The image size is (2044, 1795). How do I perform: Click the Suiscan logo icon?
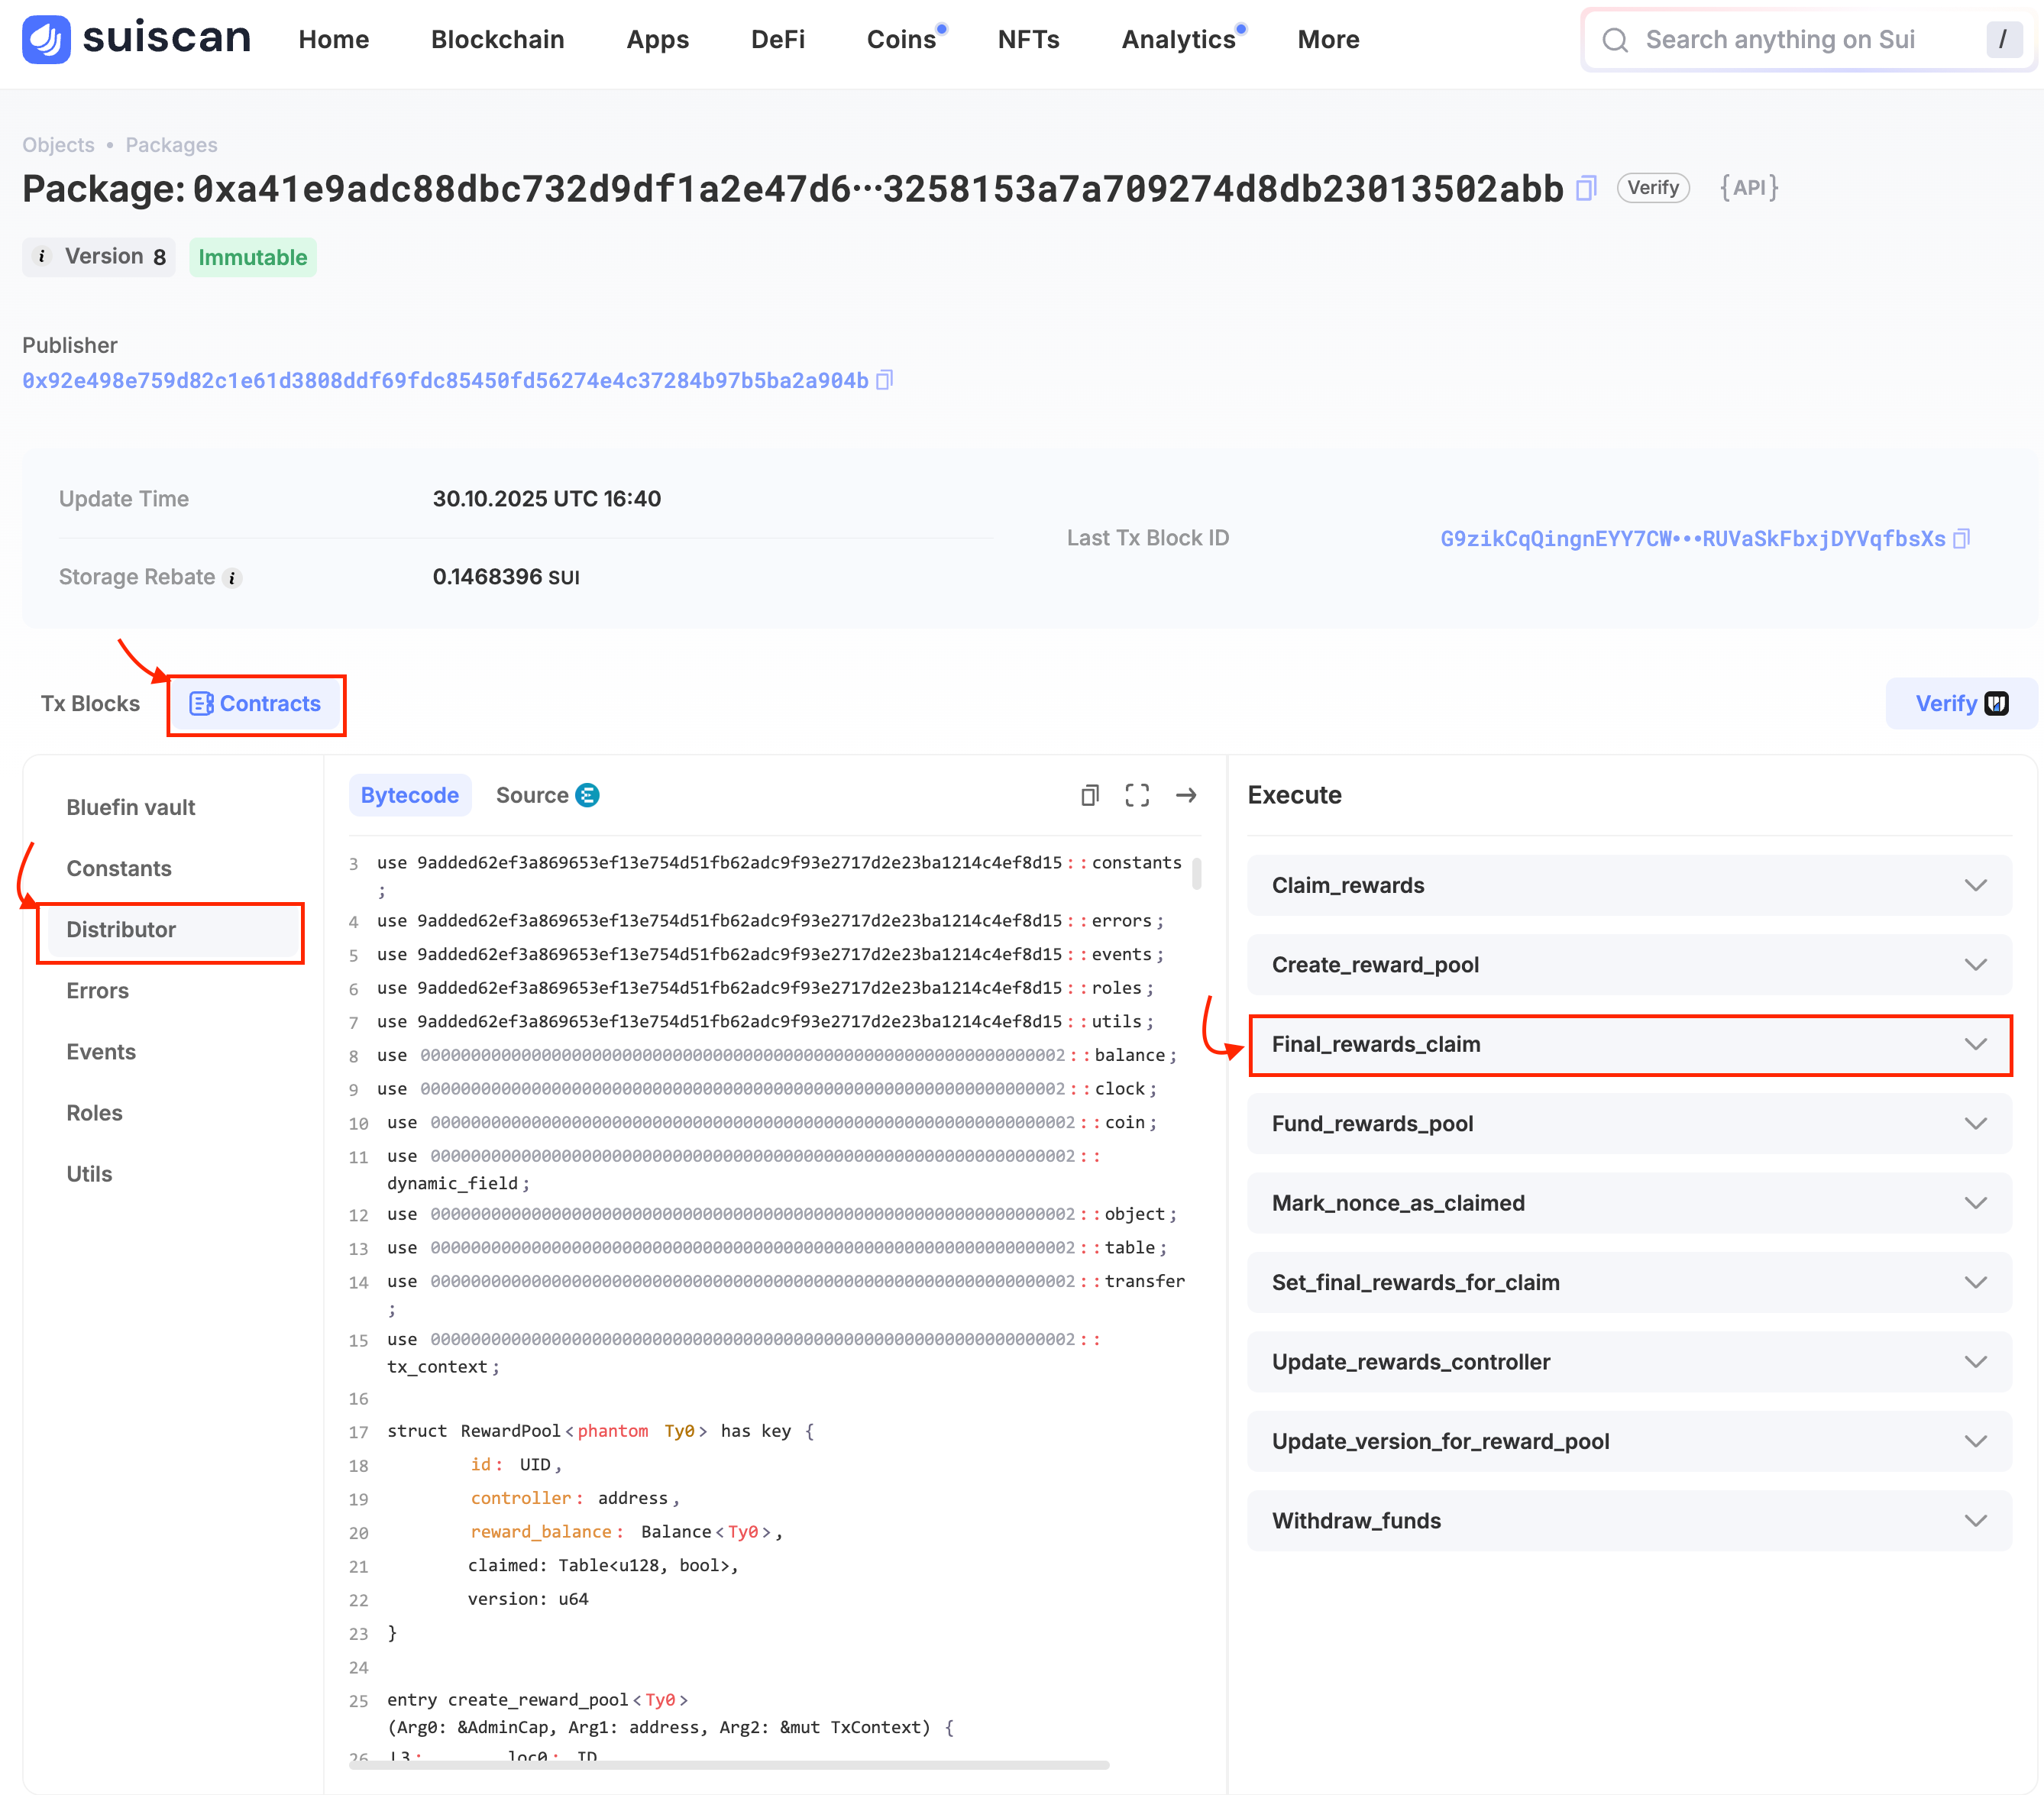pos(46,39)
